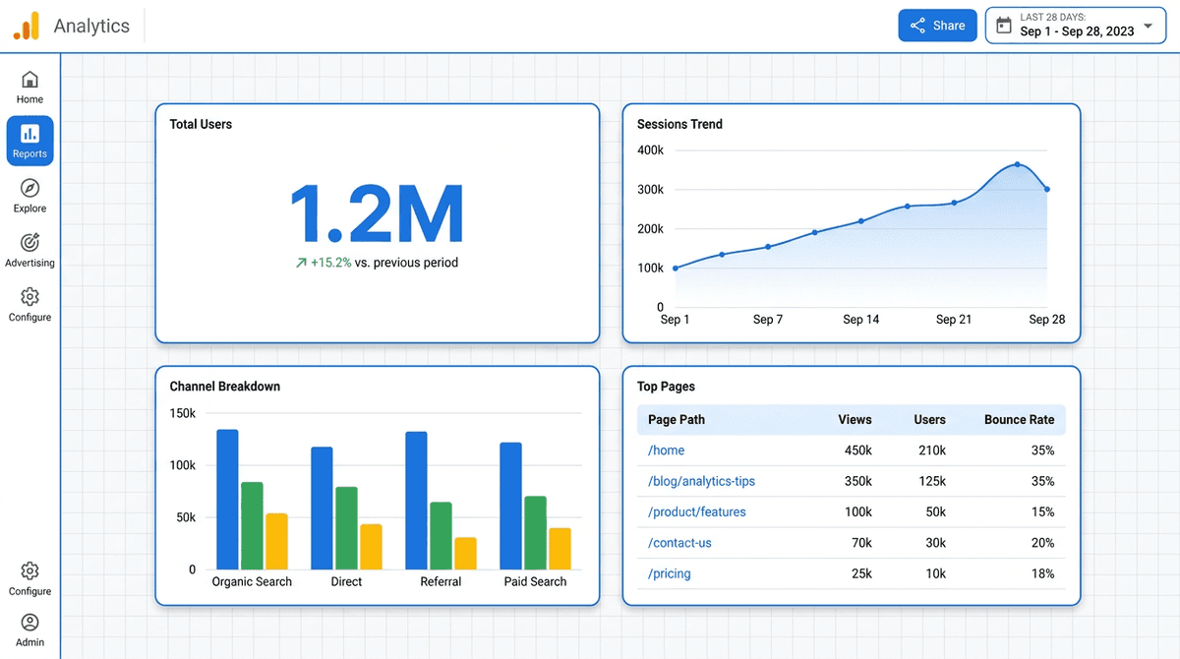1180x659 pixels.
Task: Click the Total Users card title
Action: pos(201,124)
